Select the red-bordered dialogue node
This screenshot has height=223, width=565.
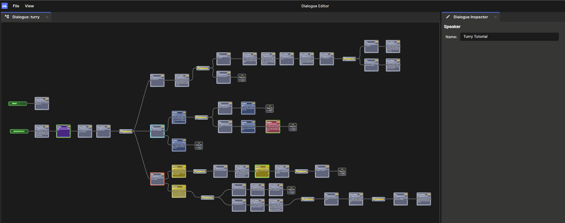(x=157, y=179)
